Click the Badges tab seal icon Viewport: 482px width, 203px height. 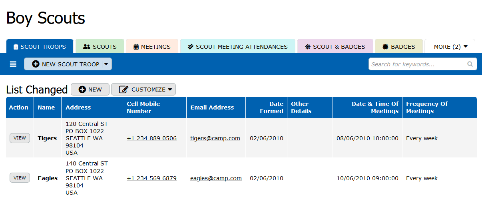click(x=386, y=47)
